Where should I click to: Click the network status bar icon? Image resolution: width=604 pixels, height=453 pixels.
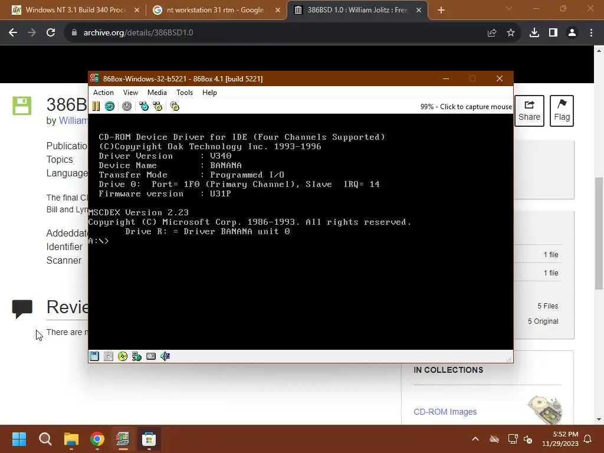(x=137, y=356)
